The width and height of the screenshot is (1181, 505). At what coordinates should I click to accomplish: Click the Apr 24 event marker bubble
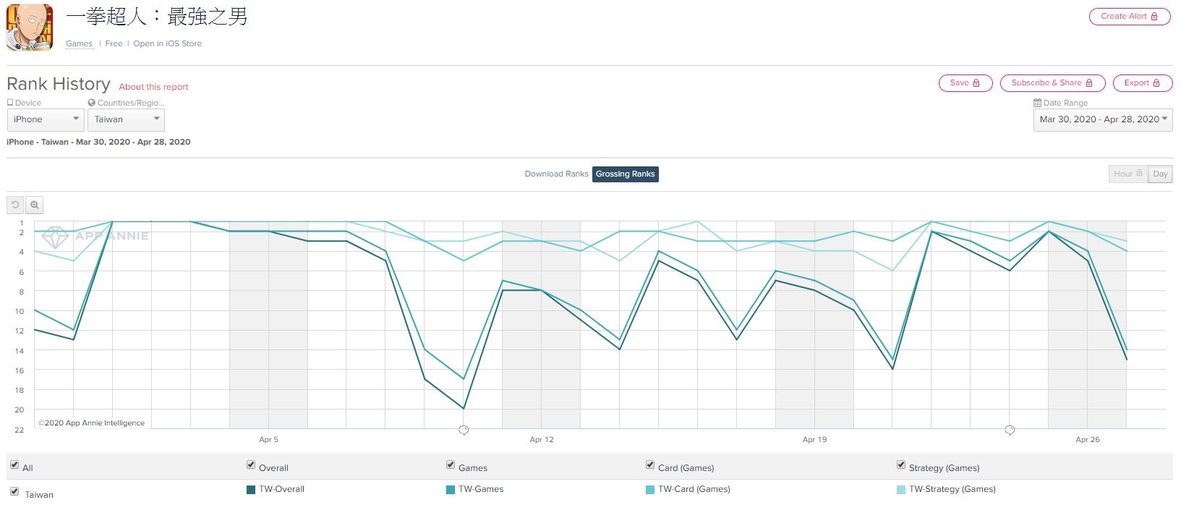click(1010, 430)
